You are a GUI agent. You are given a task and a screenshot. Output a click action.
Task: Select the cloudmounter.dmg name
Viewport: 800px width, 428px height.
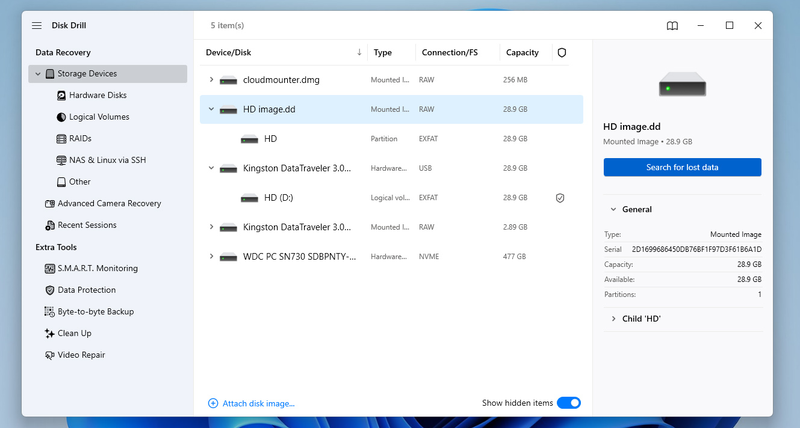(x=281, y=80)
